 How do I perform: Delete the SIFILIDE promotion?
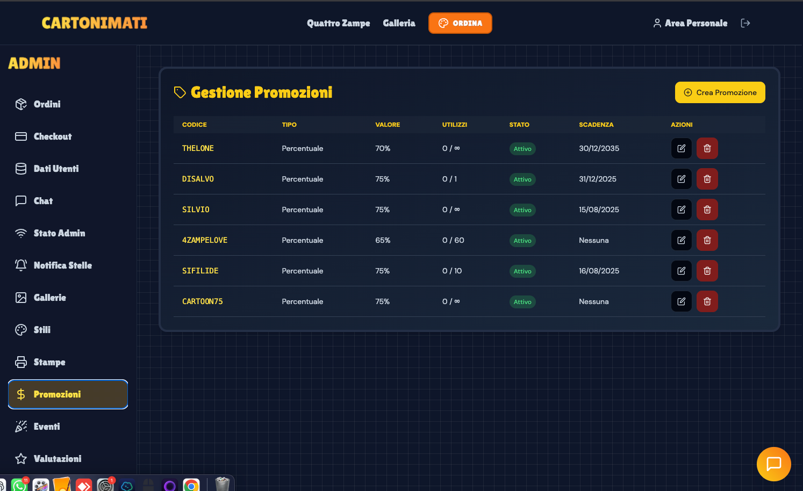pos(707,271)
